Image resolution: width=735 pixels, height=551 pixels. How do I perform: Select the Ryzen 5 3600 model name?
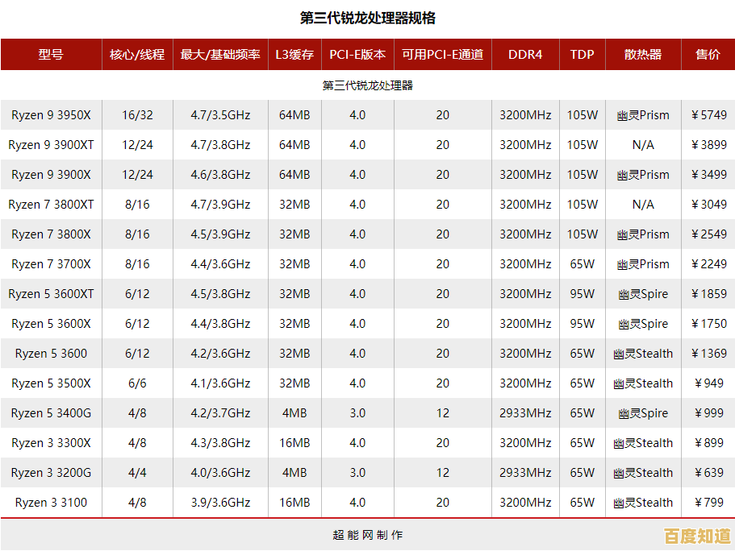pyautogui.click(x=50, y=353)
